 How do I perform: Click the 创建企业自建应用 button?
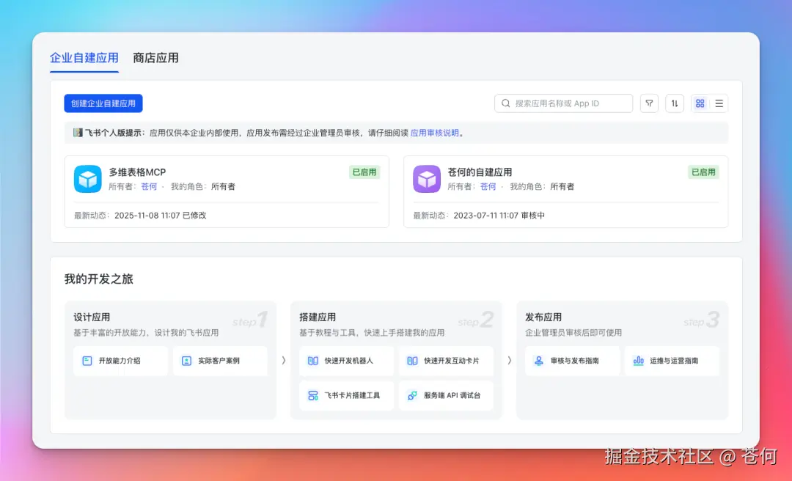click(103, 103)
